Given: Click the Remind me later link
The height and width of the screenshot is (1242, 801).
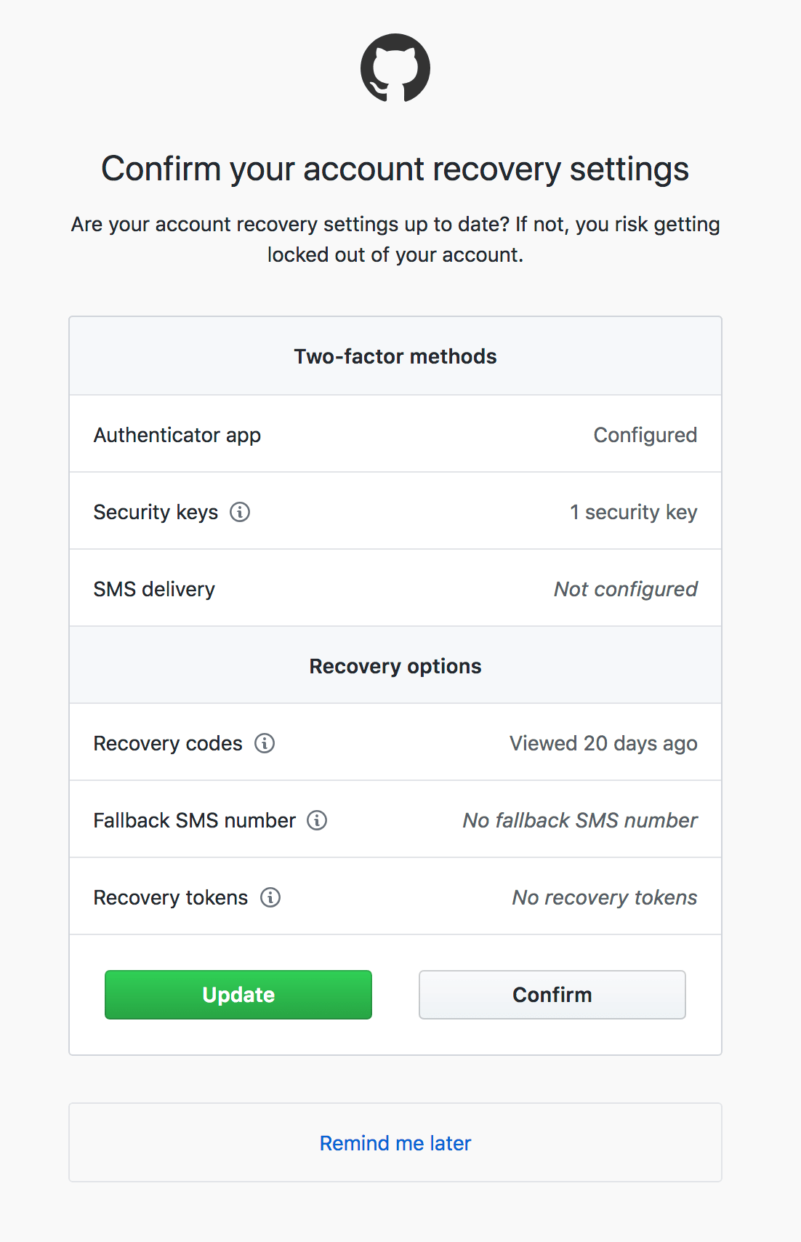Looking at the screenshot, I should click(395, 1143).
